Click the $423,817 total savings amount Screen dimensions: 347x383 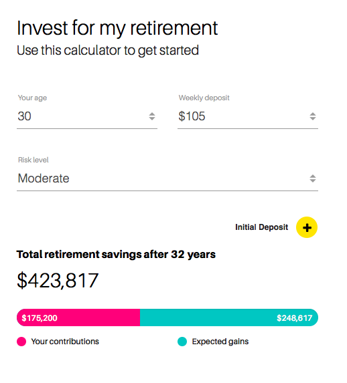click(58, 281)
